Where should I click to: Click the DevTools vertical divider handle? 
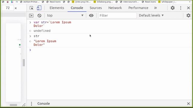pyautogui.click(x=24, y=63)
